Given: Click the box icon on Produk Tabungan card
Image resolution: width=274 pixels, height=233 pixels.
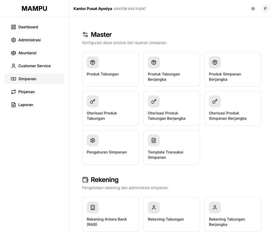Looking at the screenshot, I should 93,62.
